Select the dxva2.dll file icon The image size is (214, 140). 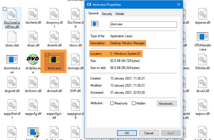pyautogui.click(x=202, y=82)
